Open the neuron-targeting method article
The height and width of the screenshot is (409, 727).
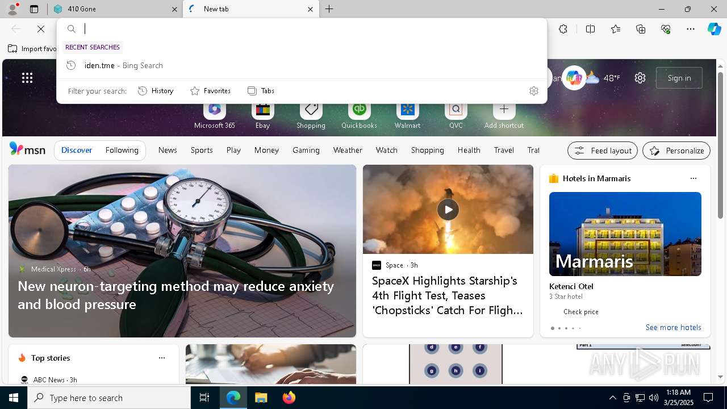click(176, 295)
